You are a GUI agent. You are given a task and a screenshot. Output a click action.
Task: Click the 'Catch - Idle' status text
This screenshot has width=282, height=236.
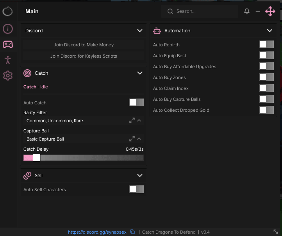tap(36, 87)
